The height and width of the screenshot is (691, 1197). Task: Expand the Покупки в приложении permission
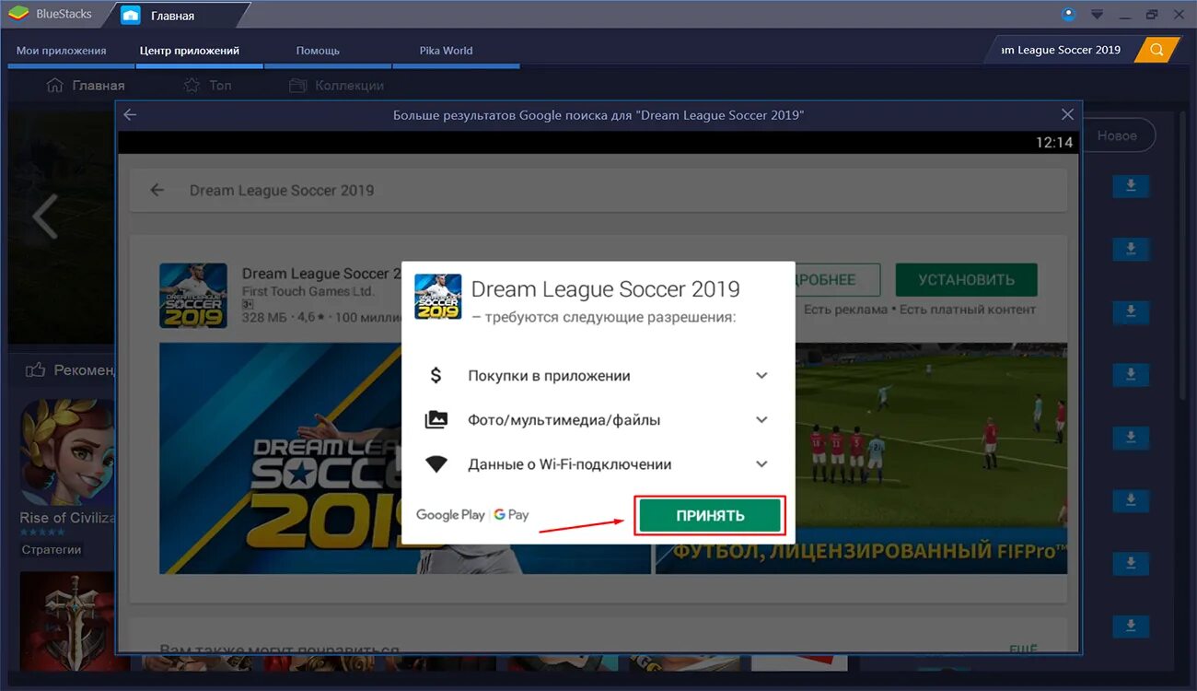pyautogui.click(x=761, y=376)
